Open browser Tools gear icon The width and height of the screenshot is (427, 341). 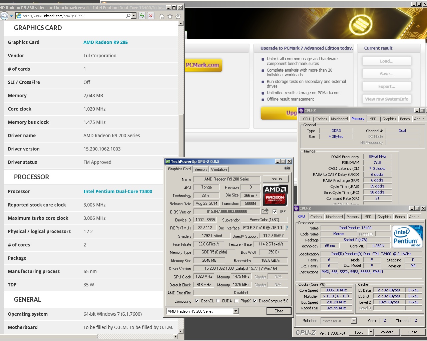coord(178,16)
